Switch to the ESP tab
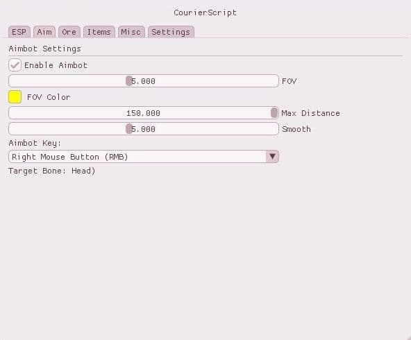 point(19,32)
